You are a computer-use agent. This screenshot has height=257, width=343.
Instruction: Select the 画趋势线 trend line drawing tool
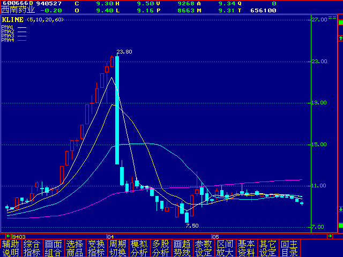(x=182, y=248)
